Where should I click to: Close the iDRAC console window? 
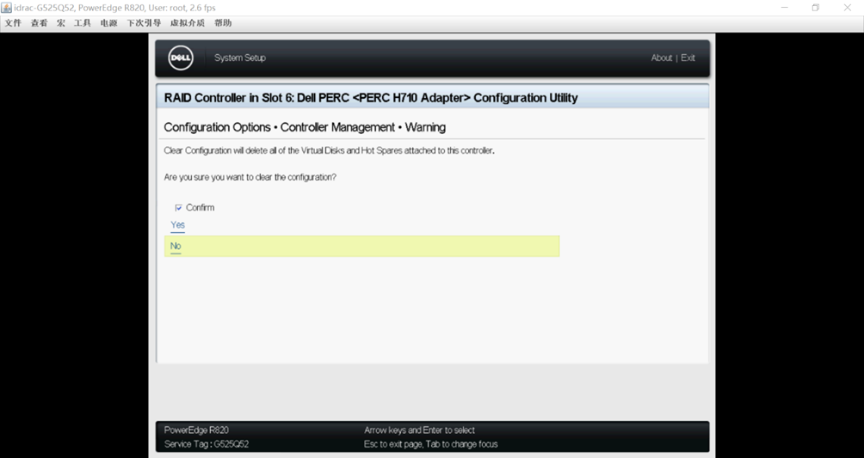click(848, 8)
